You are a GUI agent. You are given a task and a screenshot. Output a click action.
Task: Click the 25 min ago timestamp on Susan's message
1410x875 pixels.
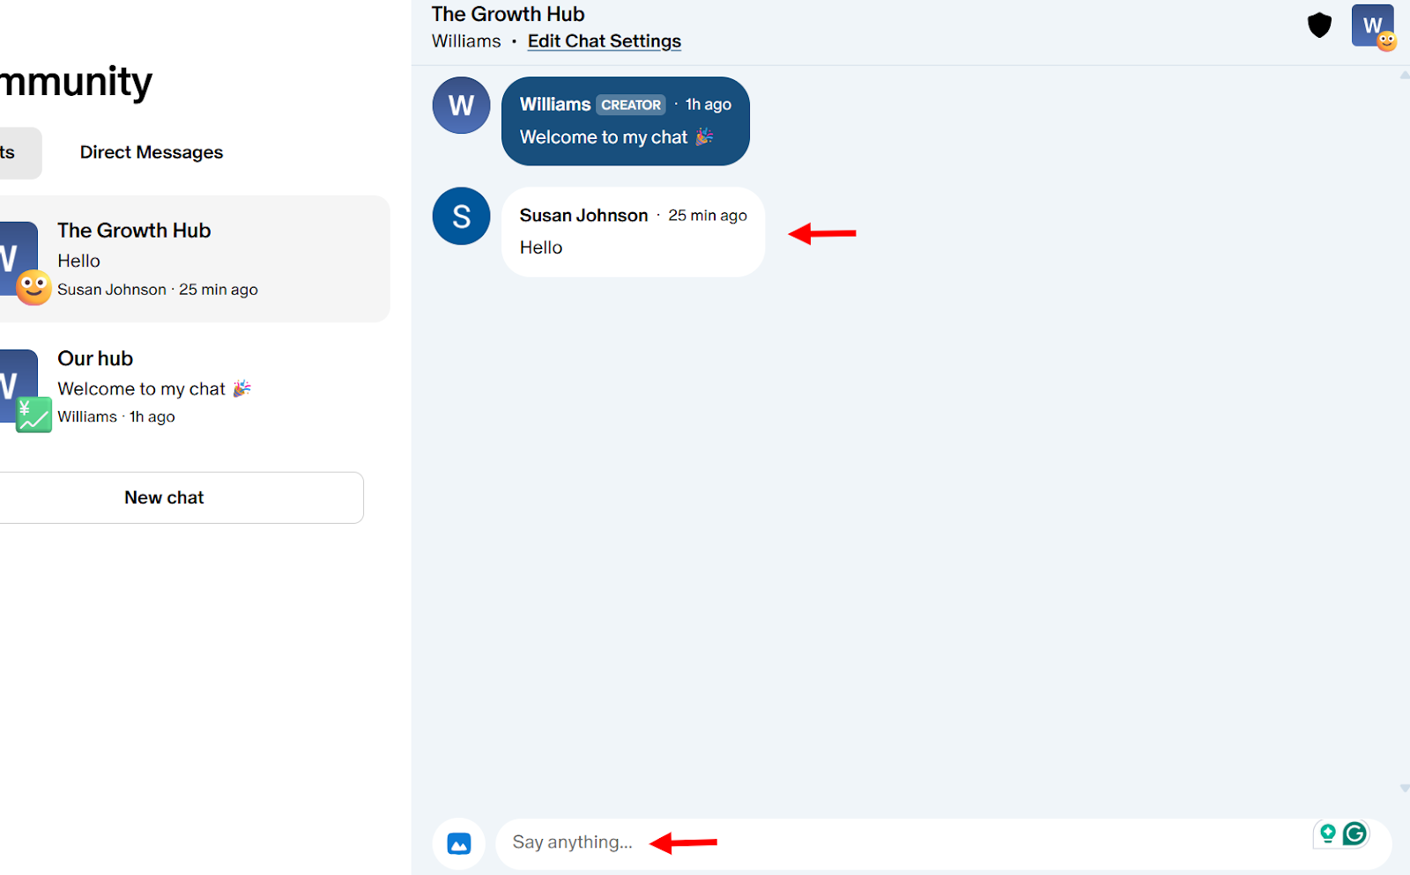tap(708, 216)
